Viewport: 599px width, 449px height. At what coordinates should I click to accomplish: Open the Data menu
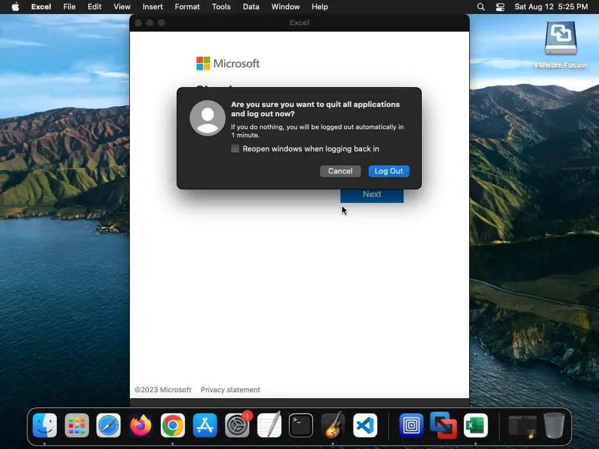[x=251, y=7]
